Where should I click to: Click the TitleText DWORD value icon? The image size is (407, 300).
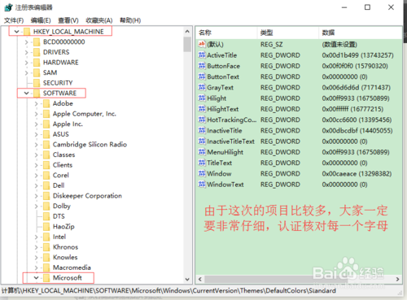pyautogui.click(x=202, y=163)
